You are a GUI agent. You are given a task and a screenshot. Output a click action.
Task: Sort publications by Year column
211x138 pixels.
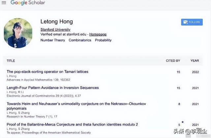coord(195,61)
